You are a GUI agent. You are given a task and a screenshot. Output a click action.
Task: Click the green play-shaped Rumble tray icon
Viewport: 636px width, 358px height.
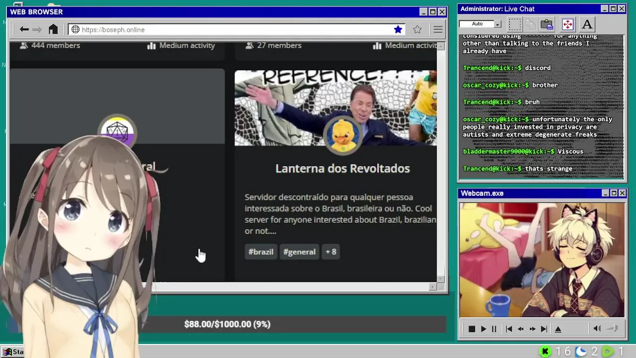tap(608, 352)
